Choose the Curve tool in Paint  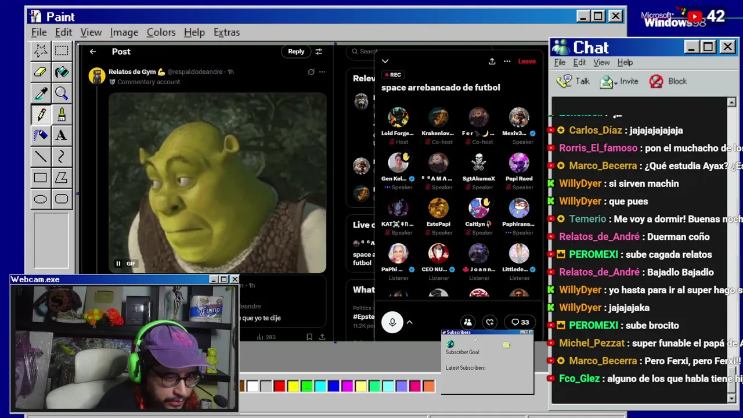pos(61,156)
